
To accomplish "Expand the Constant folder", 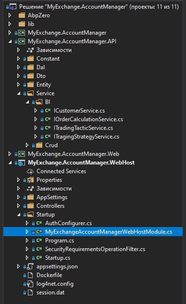I will pos(18,59).
